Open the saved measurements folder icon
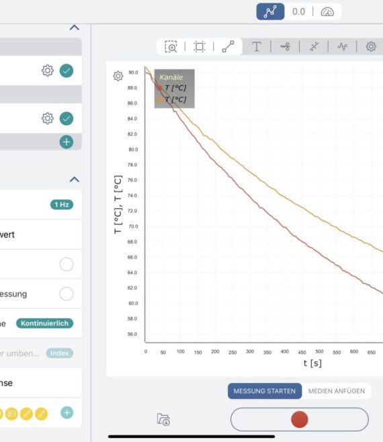 coord(163,419)
